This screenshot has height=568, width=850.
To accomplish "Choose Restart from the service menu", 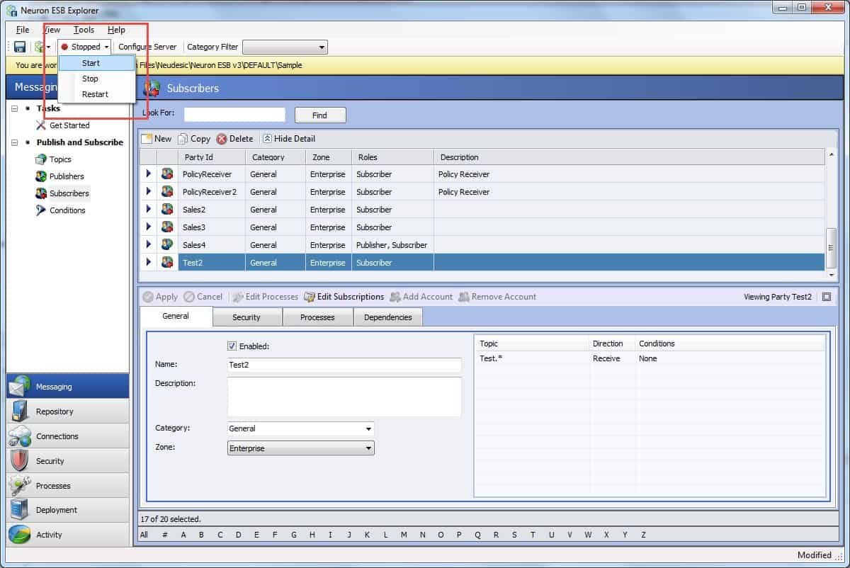I will [97, 94].
